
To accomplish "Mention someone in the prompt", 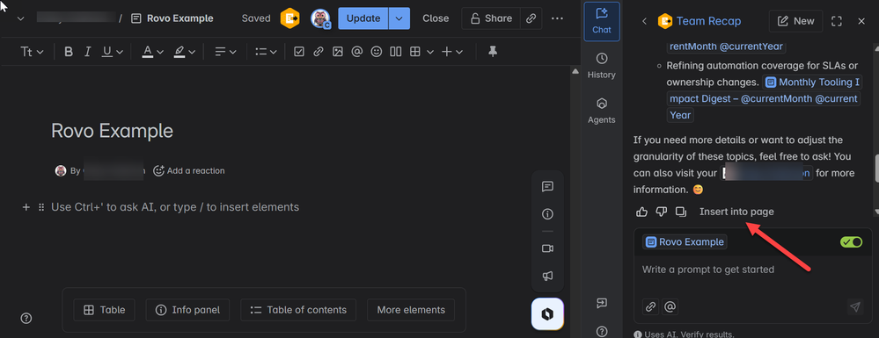I will [670, 306].
